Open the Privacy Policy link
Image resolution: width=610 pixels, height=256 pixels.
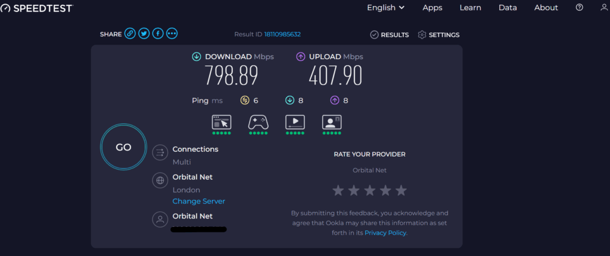point(385,233)
